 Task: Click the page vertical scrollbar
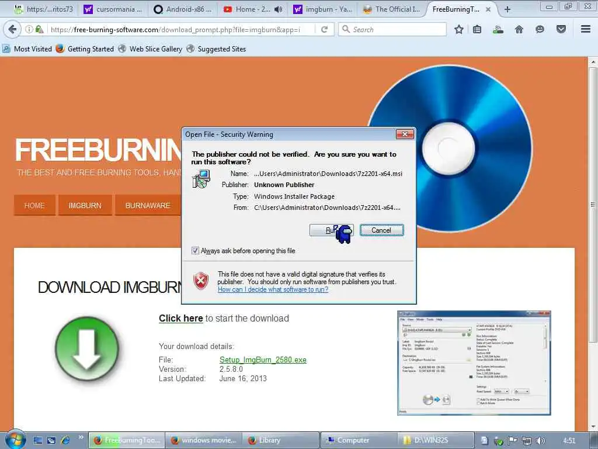tap(593, 205)
